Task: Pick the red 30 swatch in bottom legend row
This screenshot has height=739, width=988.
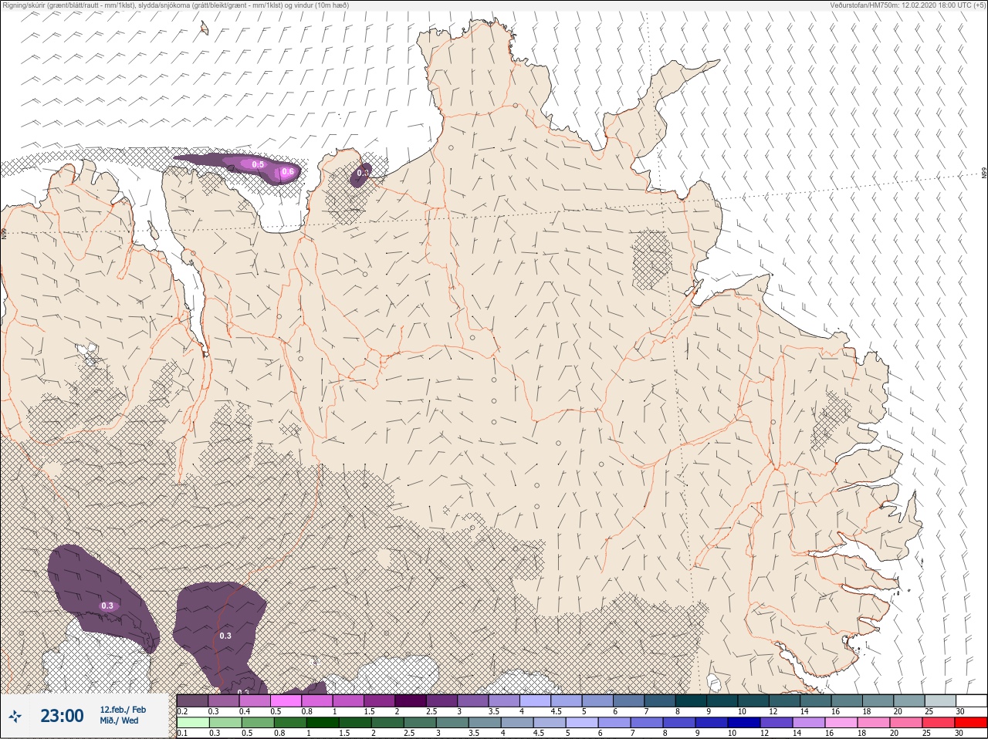Action: point(971,723)
